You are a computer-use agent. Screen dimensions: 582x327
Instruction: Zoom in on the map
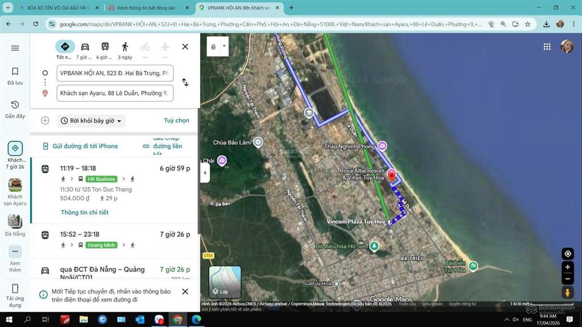567,267
